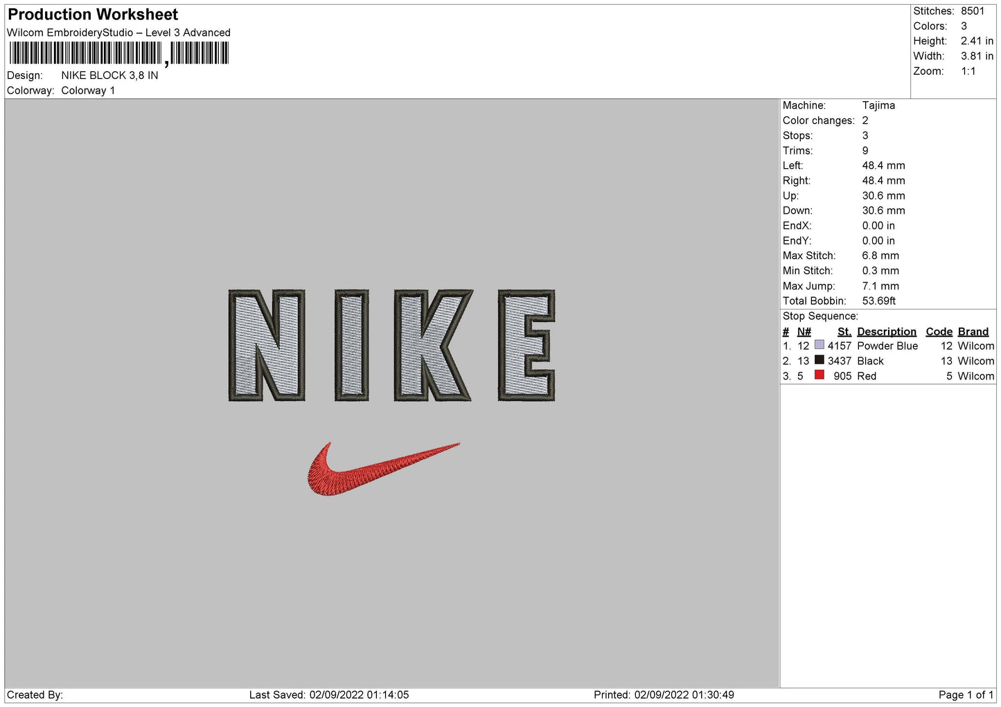1001x707 pixels.
Task: Click the Max Jump value '7.1 mm'
Action: pos(880,286)
